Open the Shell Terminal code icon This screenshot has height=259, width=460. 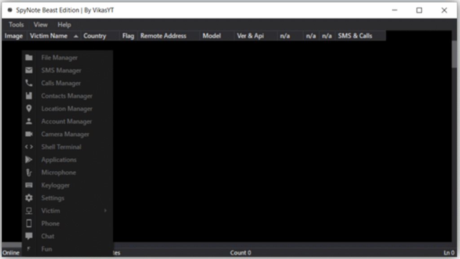click(29, 147)
